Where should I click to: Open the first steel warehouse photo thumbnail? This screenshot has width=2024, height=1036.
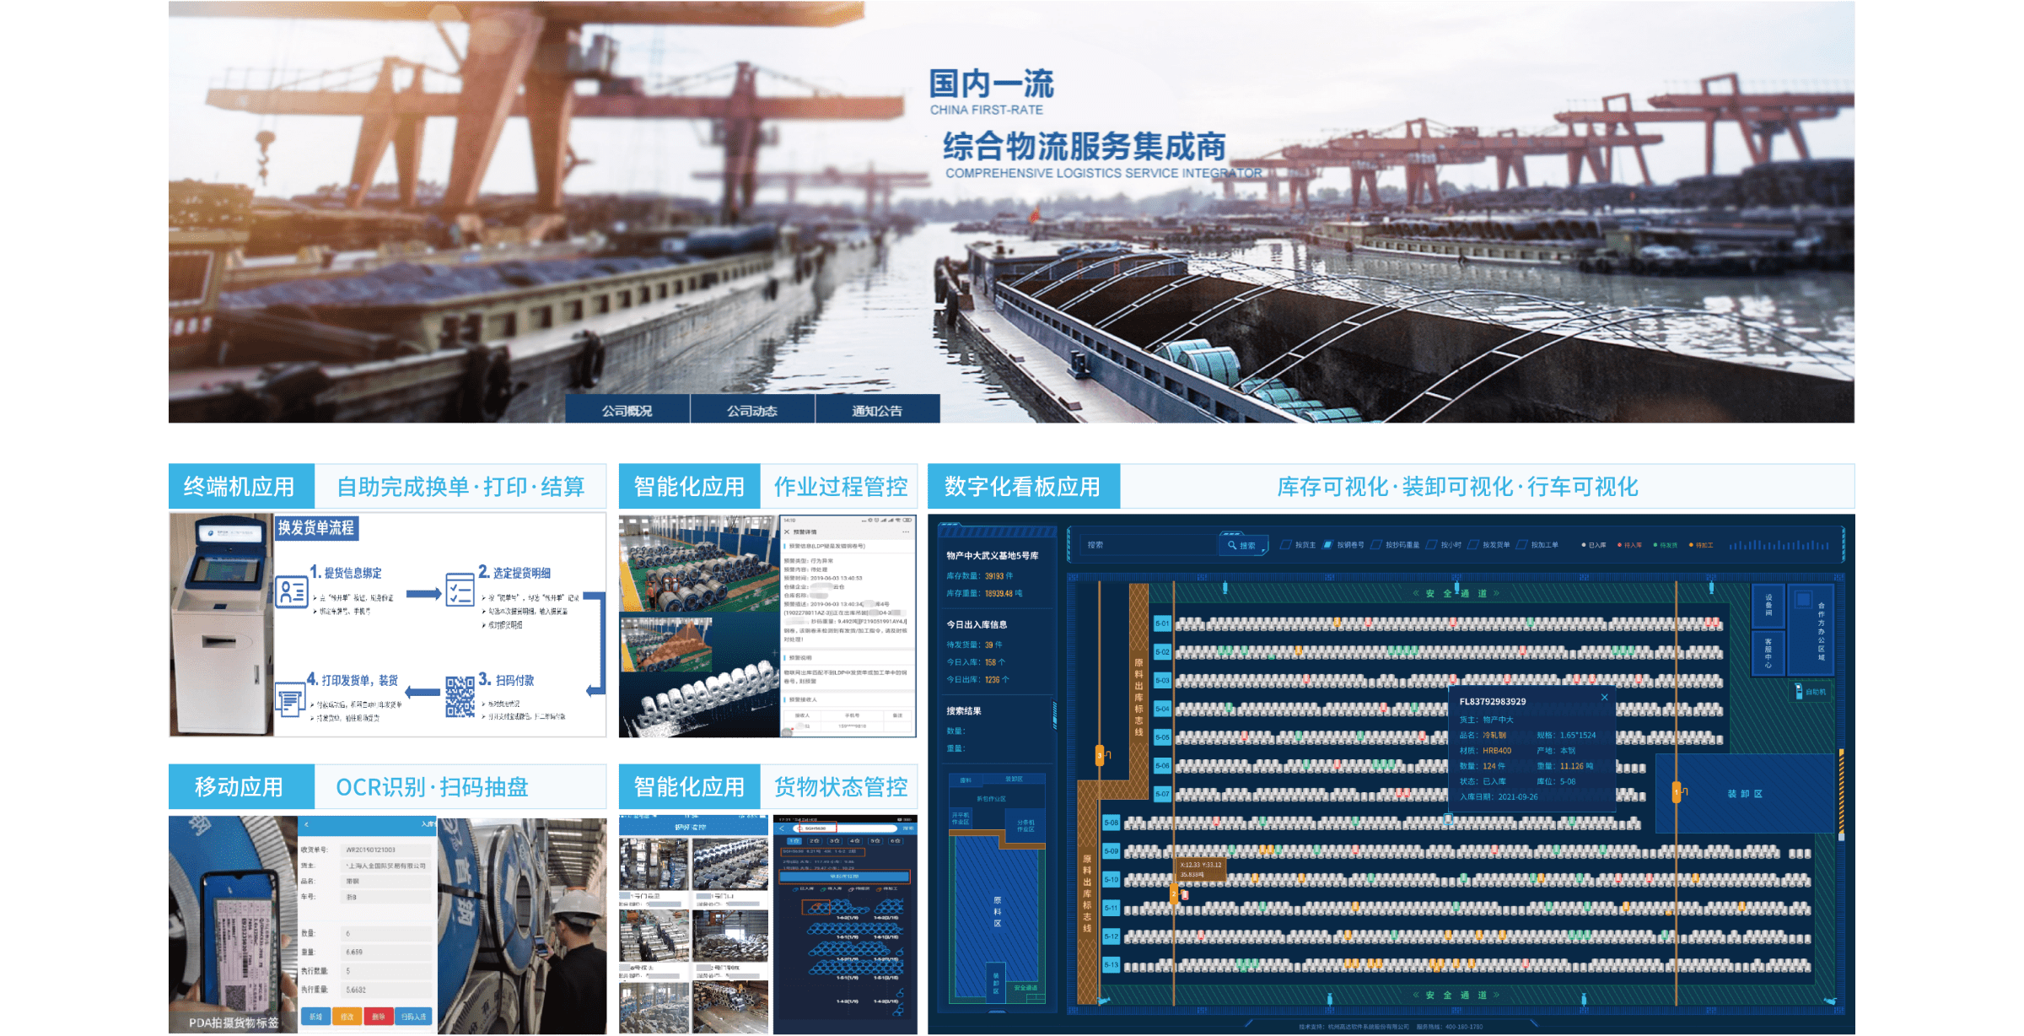point(653,865)
